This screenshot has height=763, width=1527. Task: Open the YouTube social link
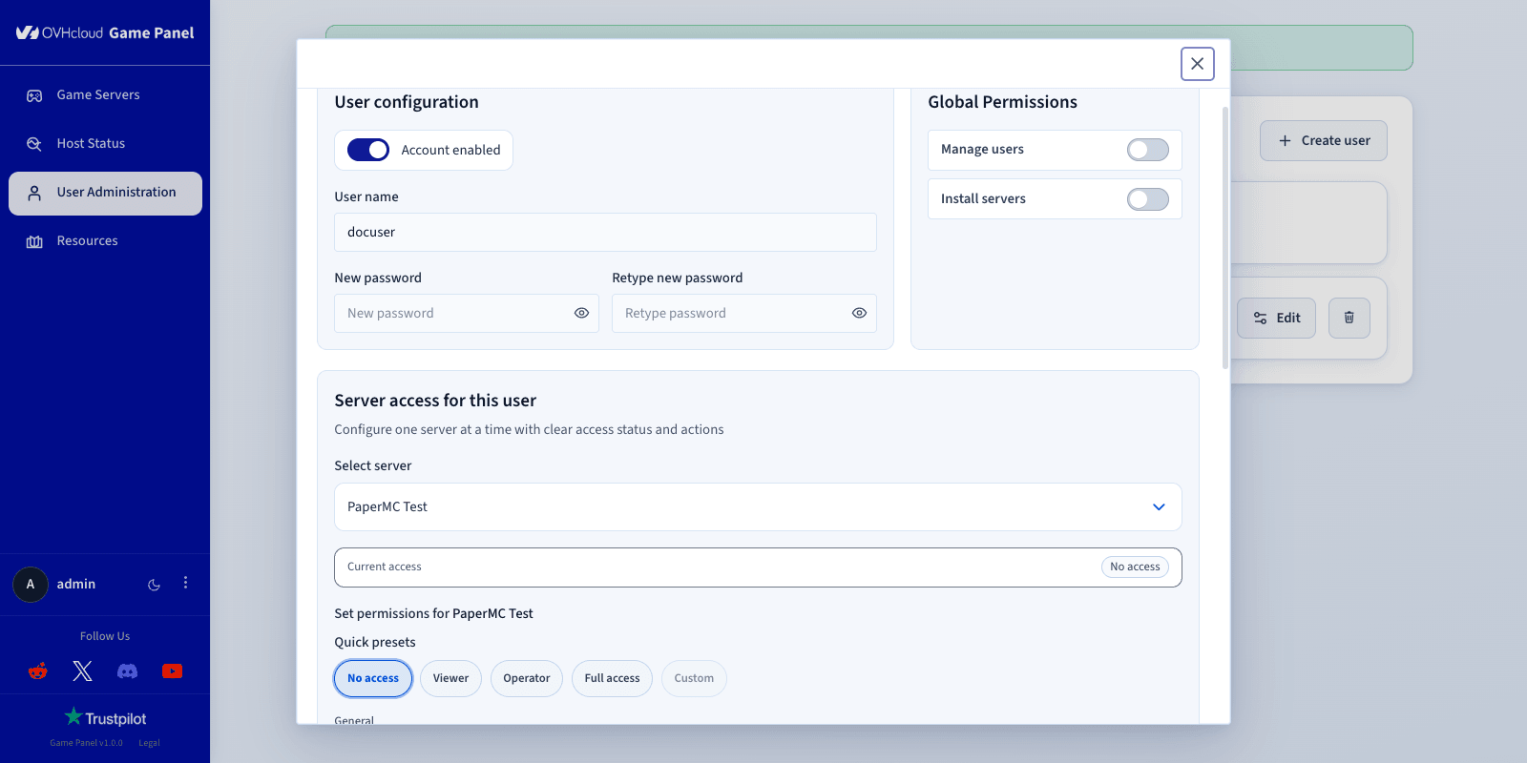point(172,671)
